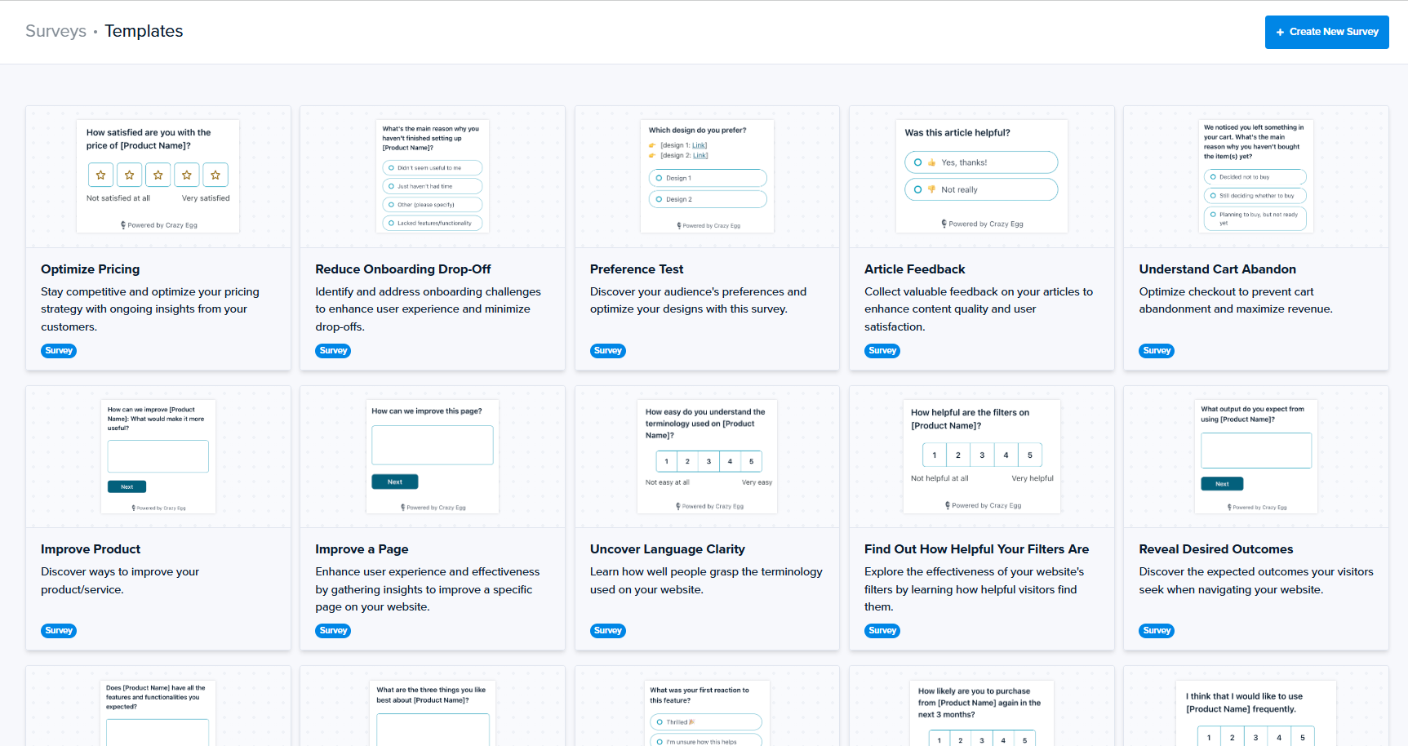This screenshot has width=1408, height=746.
Task: Click the Survey tag on the filters template
Action: coord(882,631)
